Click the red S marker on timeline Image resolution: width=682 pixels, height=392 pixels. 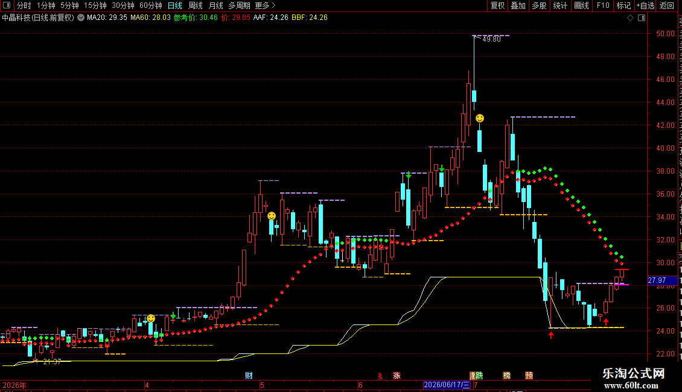pos(380,376)
